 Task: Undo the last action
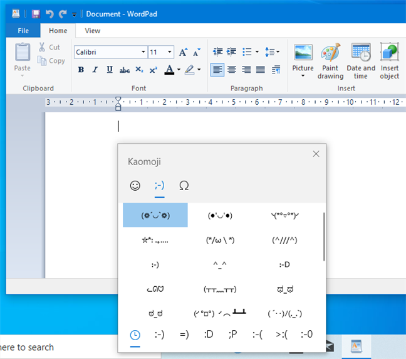click(49, 14)
